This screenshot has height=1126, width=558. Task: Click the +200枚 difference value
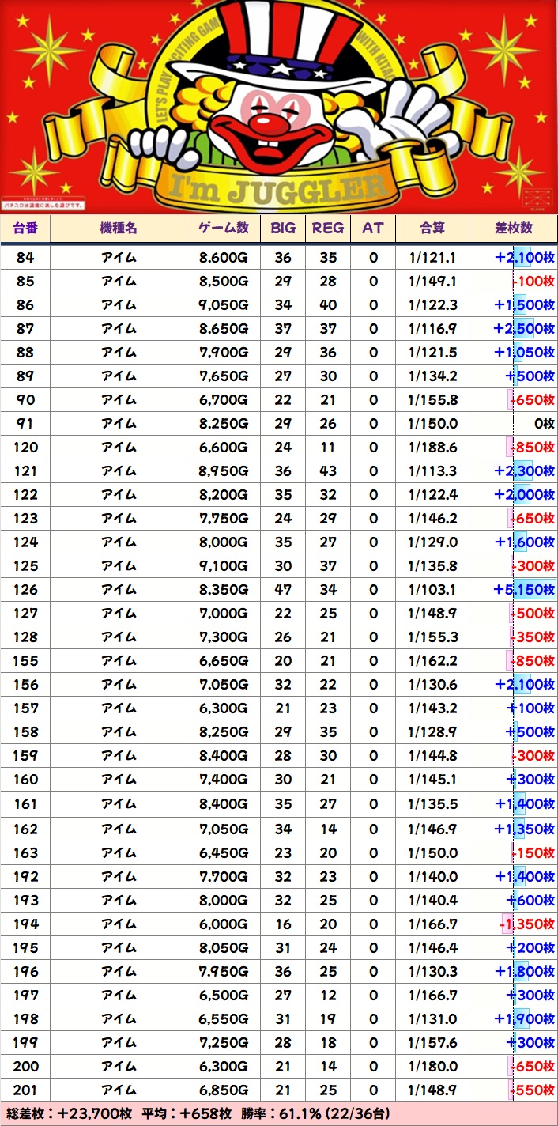click(531, 947)
